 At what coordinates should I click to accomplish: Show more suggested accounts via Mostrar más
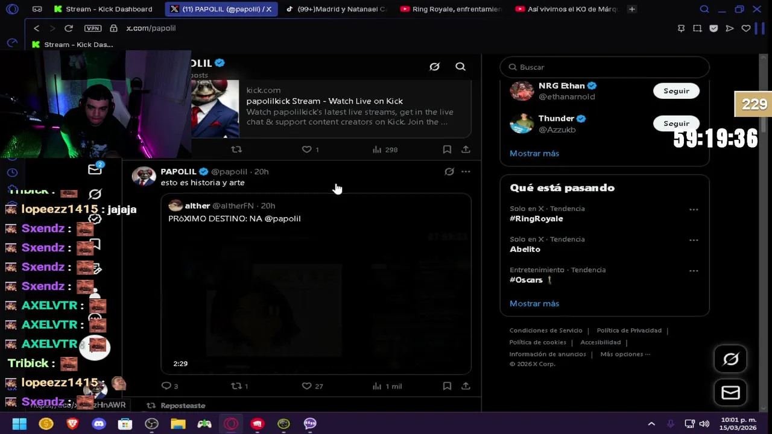534,153
